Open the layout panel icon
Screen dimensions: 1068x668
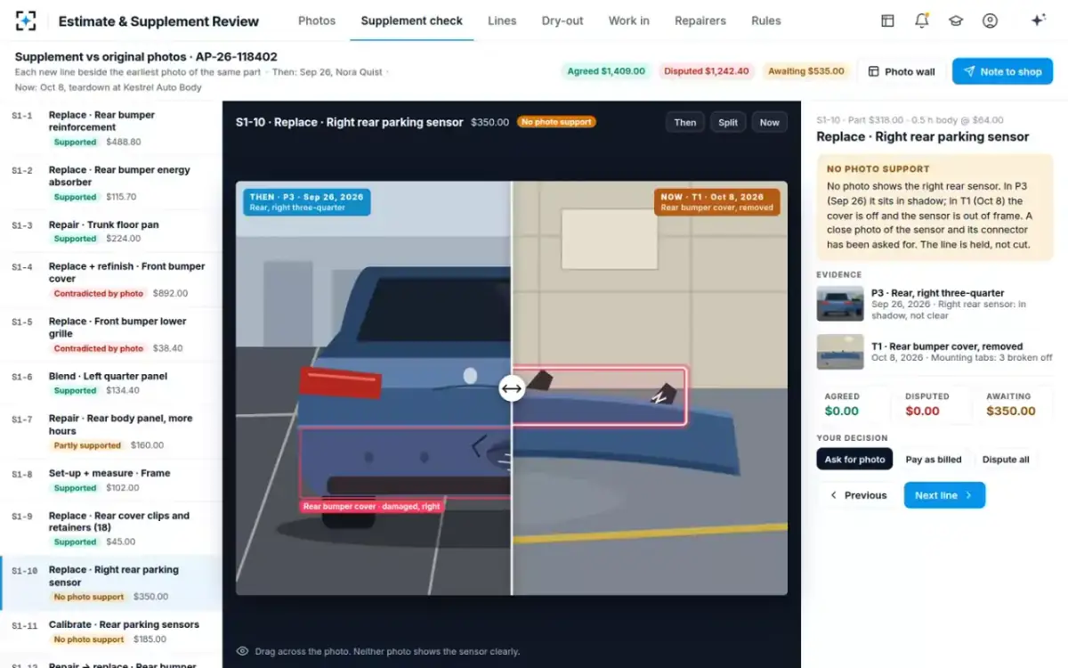(887, 20)
